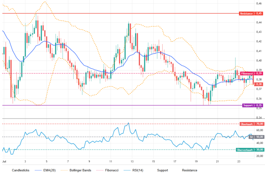This screenshot has height=173, width=265.
Task: Toggle the EMA(20) legend label
Action: 49,170
